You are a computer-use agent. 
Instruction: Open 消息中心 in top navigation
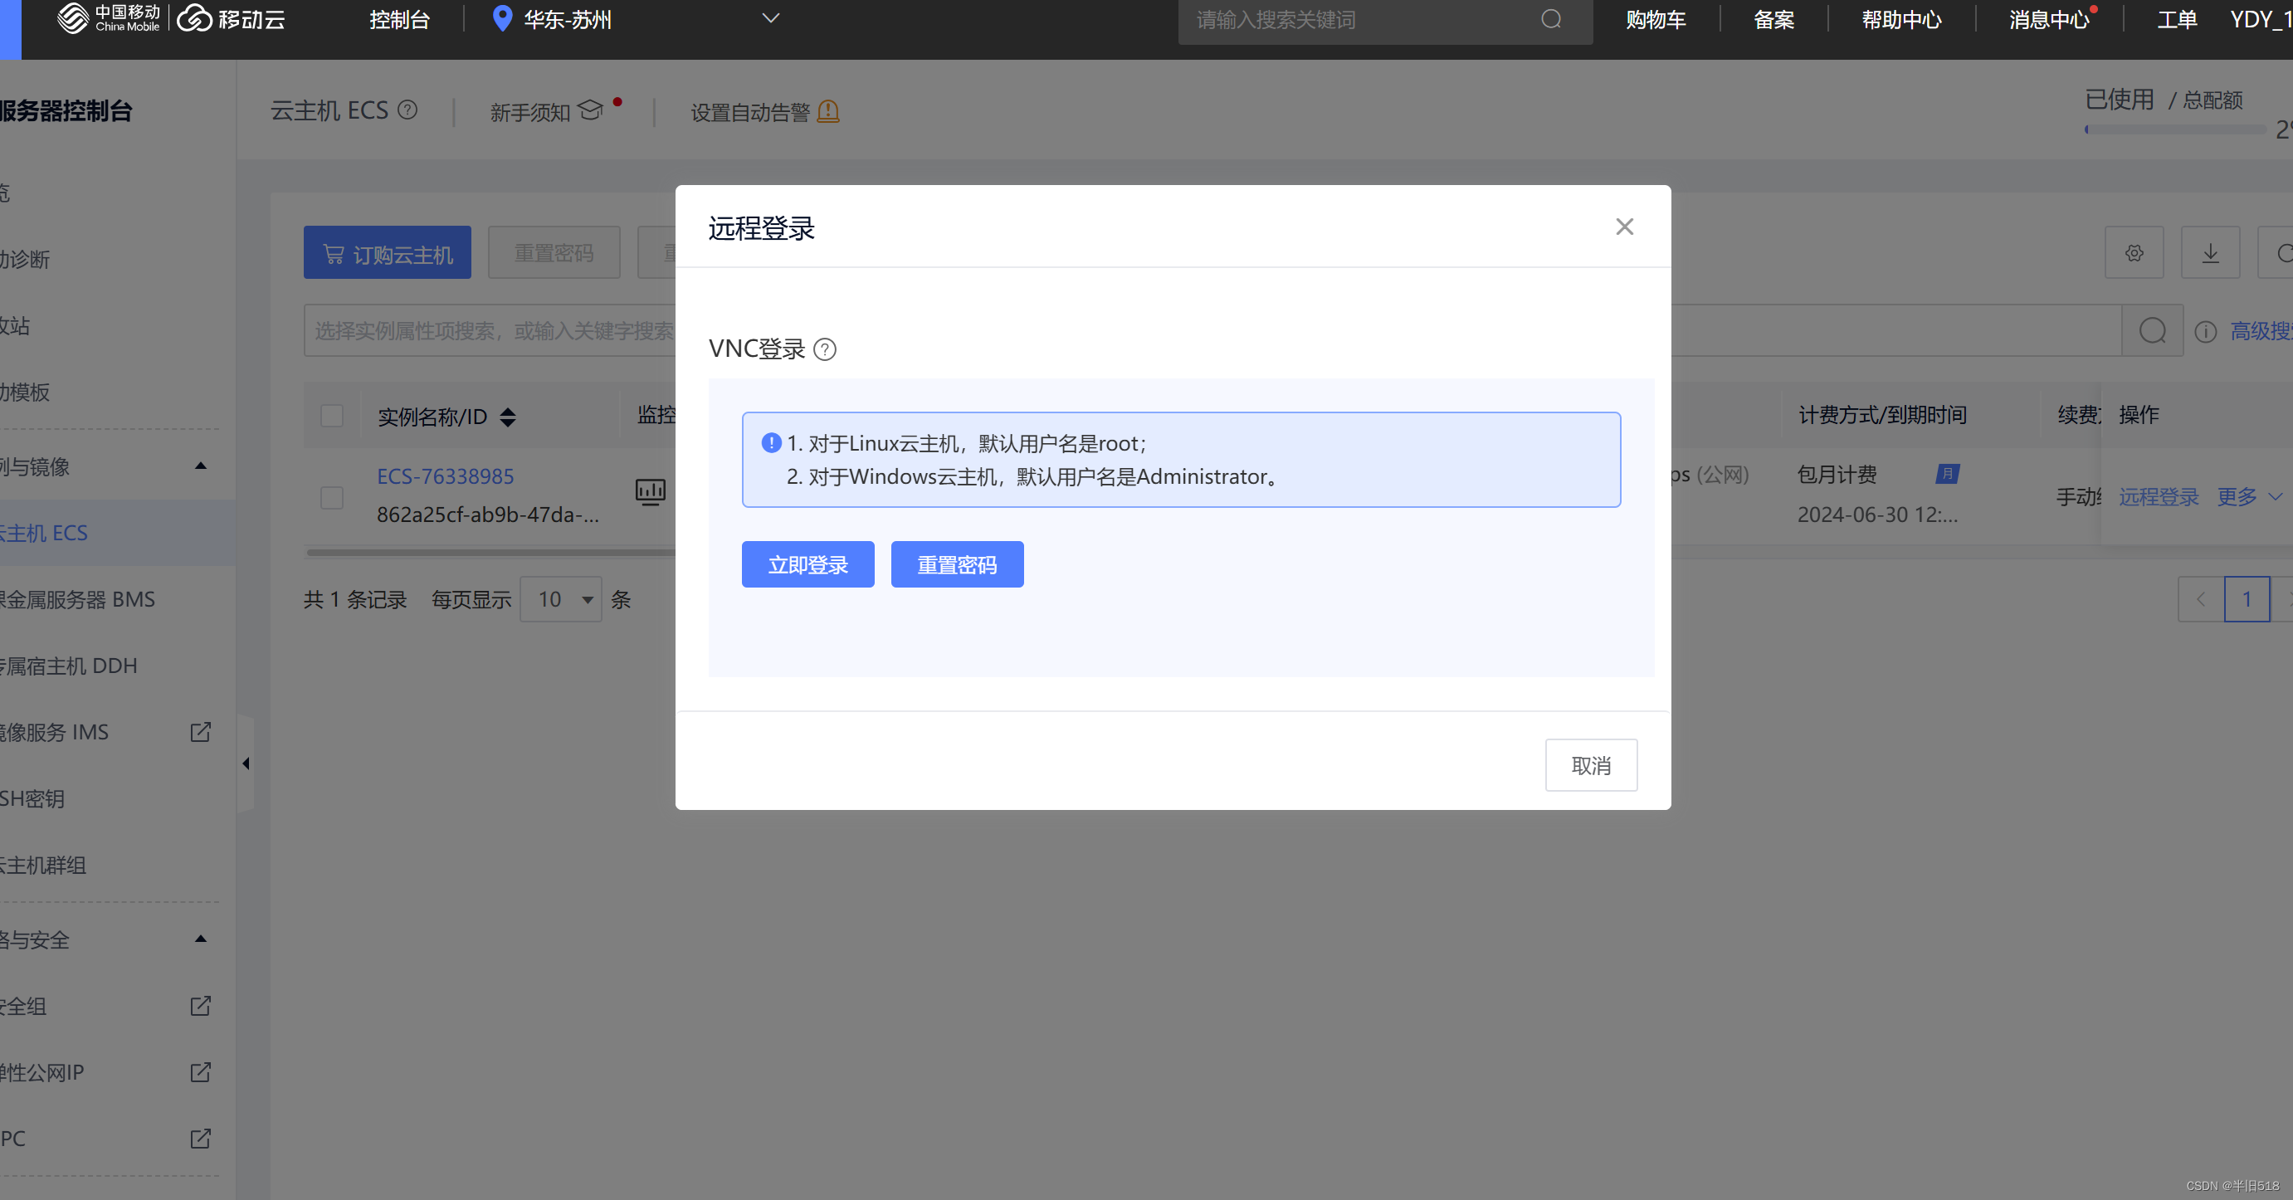2048,20
